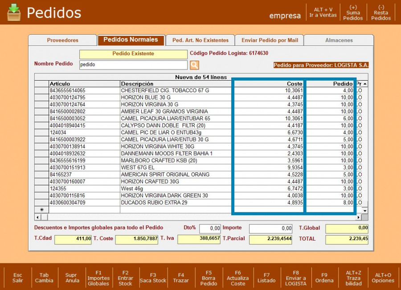Click the Pedidos box logo icon
401x290 pixels.
(x=14, y=12)
